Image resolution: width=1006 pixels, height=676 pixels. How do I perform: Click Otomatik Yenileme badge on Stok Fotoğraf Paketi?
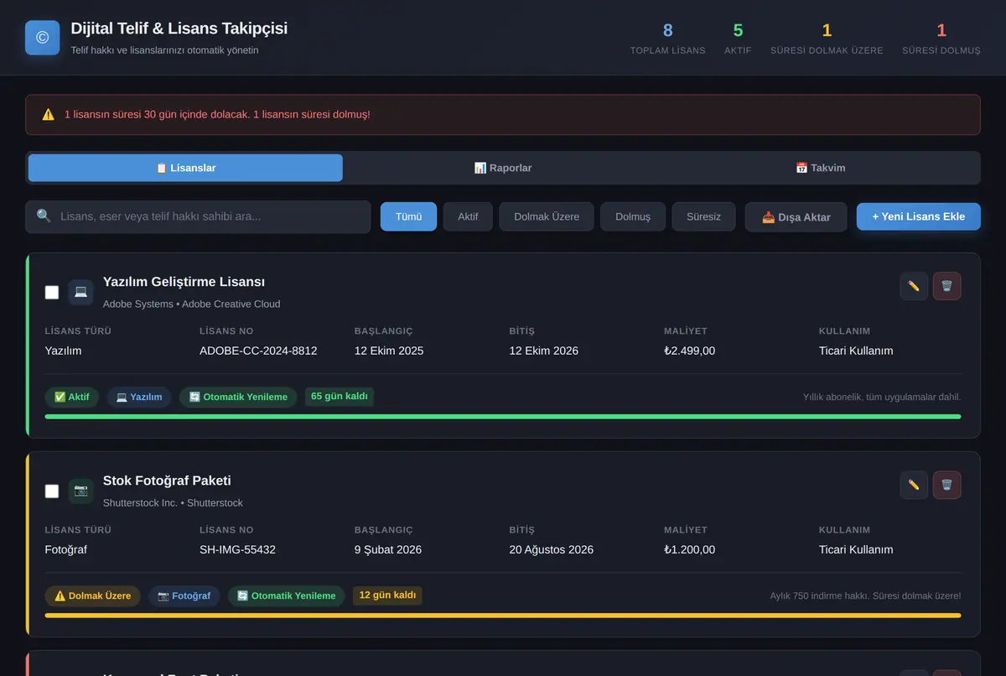click(286, 595)
